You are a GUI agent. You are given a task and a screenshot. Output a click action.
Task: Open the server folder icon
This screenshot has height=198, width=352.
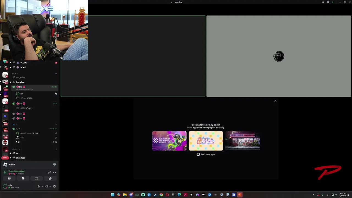click(5, 116)
